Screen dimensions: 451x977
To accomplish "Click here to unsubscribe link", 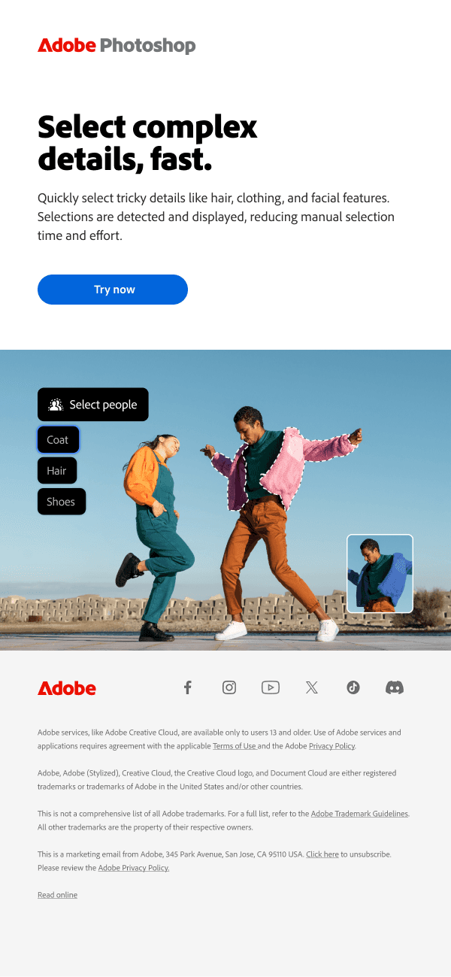I will tap(322, 854).
